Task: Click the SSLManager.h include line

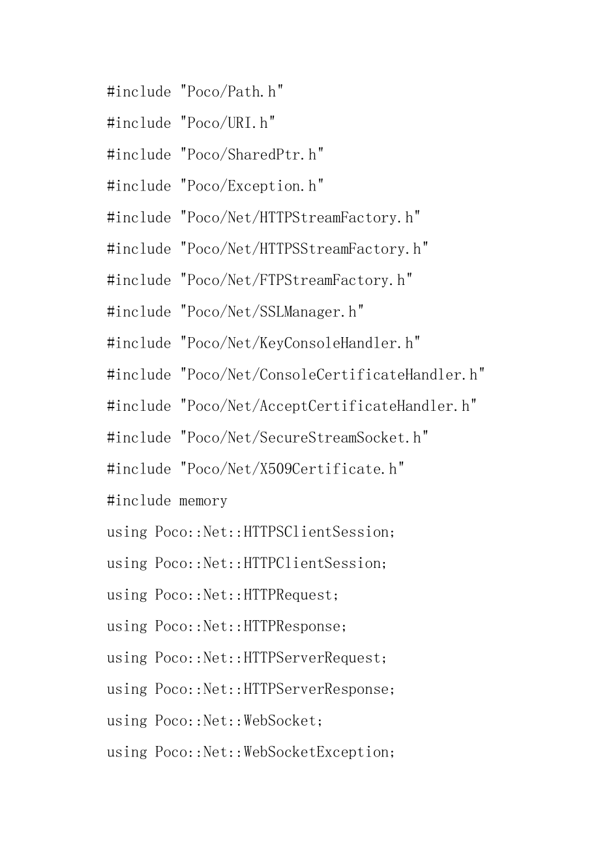Action: point(236,312)
